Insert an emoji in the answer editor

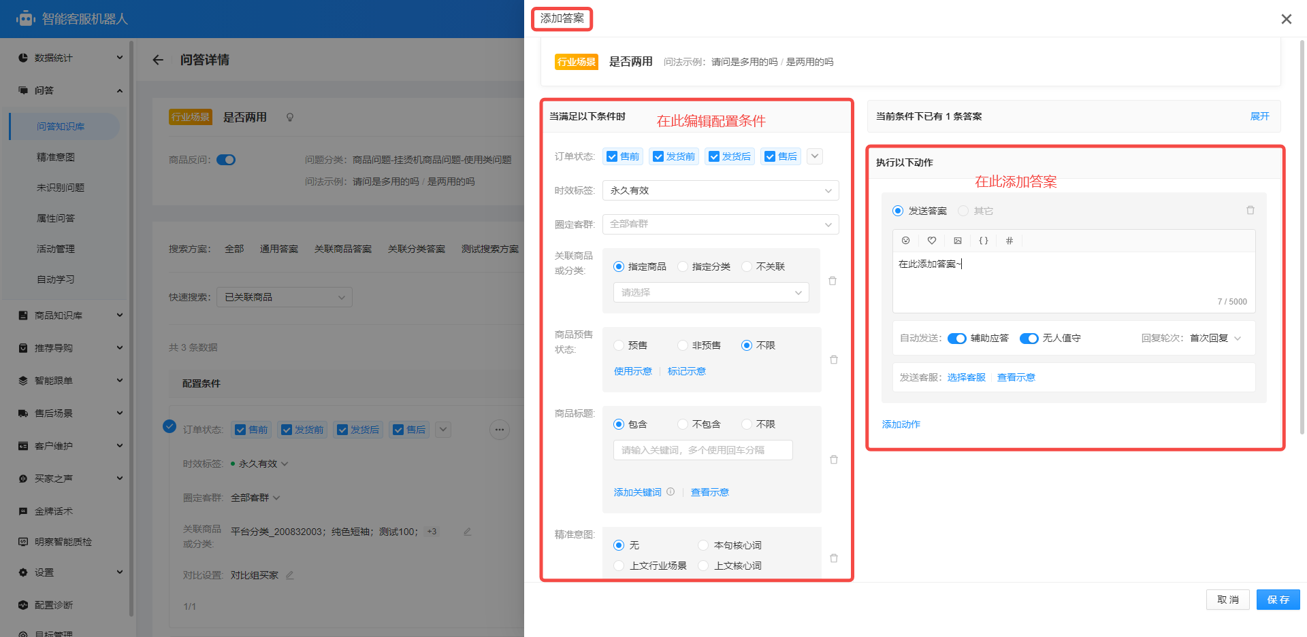905,241
